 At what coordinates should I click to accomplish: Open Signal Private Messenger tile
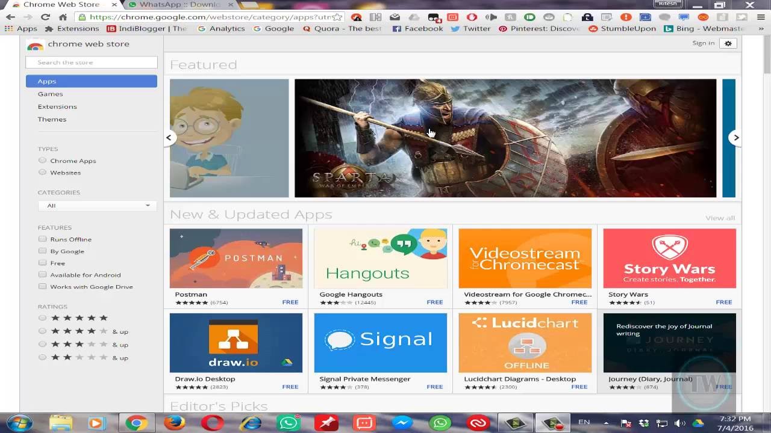pyautogui.click(x=381, y=352)
